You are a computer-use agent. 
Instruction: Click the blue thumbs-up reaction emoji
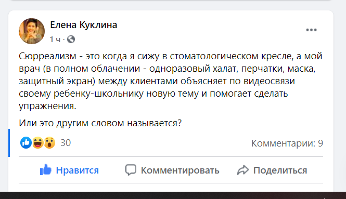(x=26, y=142)
